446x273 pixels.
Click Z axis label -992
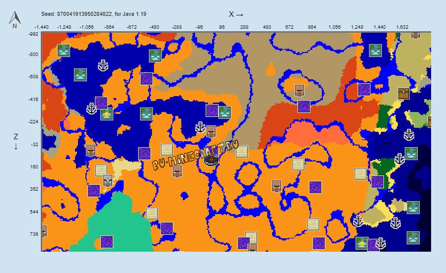tap(33, 34)
